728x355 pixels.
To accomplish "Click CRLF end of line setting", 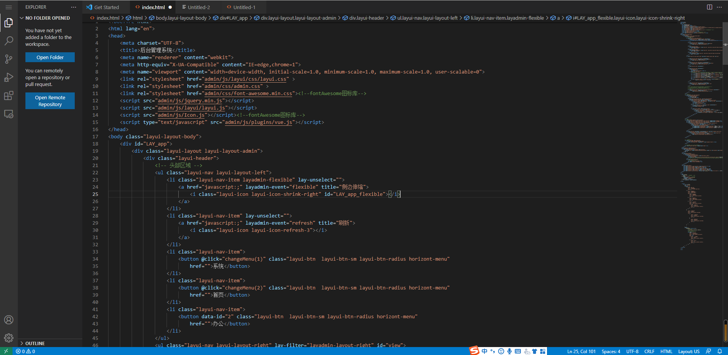I will (649, 351).
